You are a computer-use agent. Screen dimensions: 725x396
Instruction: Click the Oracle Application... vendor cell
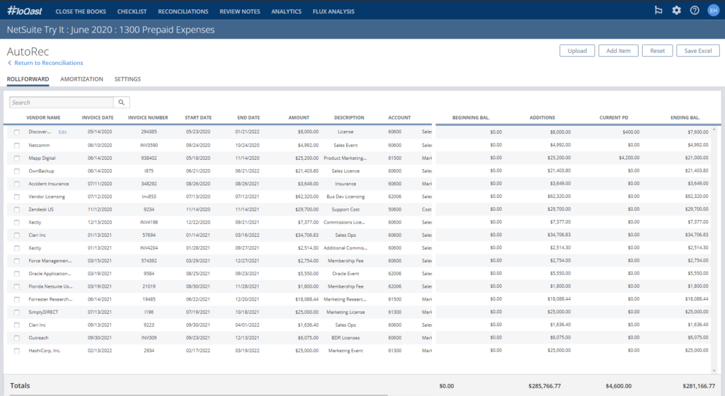[50, 274]
